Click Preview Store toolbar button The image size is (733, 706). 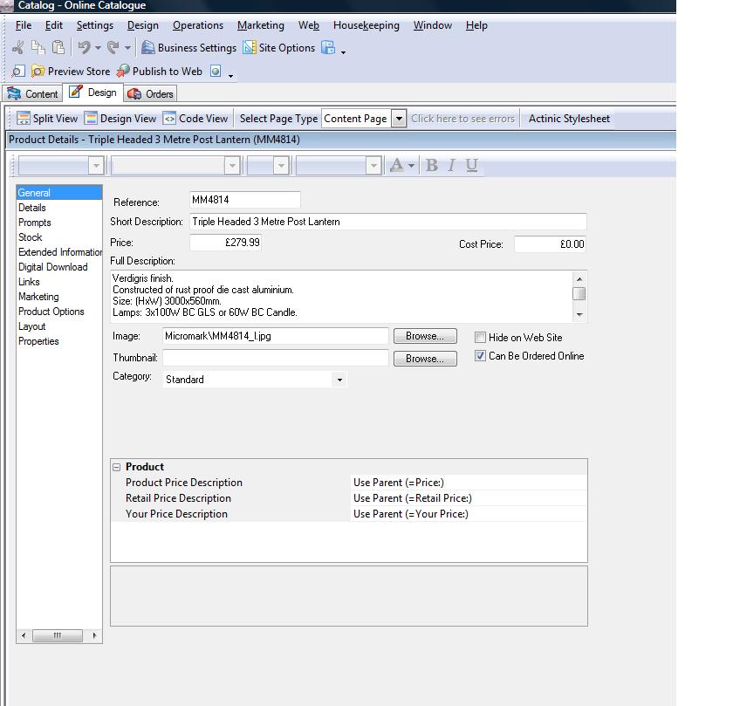[71, 72]
